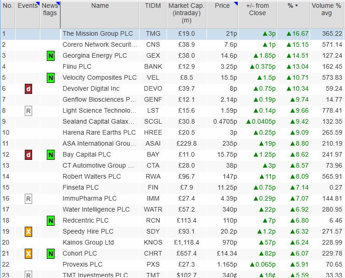Click Devolver Digital Inc name
Viewport: 345px width, 278px height.
tap(91, 88)
